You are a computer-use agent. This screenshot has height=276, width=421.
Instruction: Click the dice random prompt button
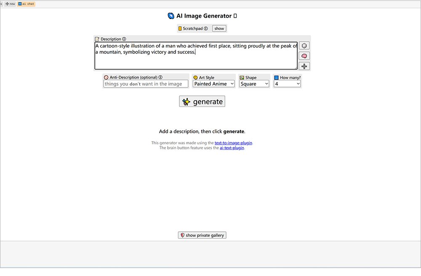tap(304, 46)
